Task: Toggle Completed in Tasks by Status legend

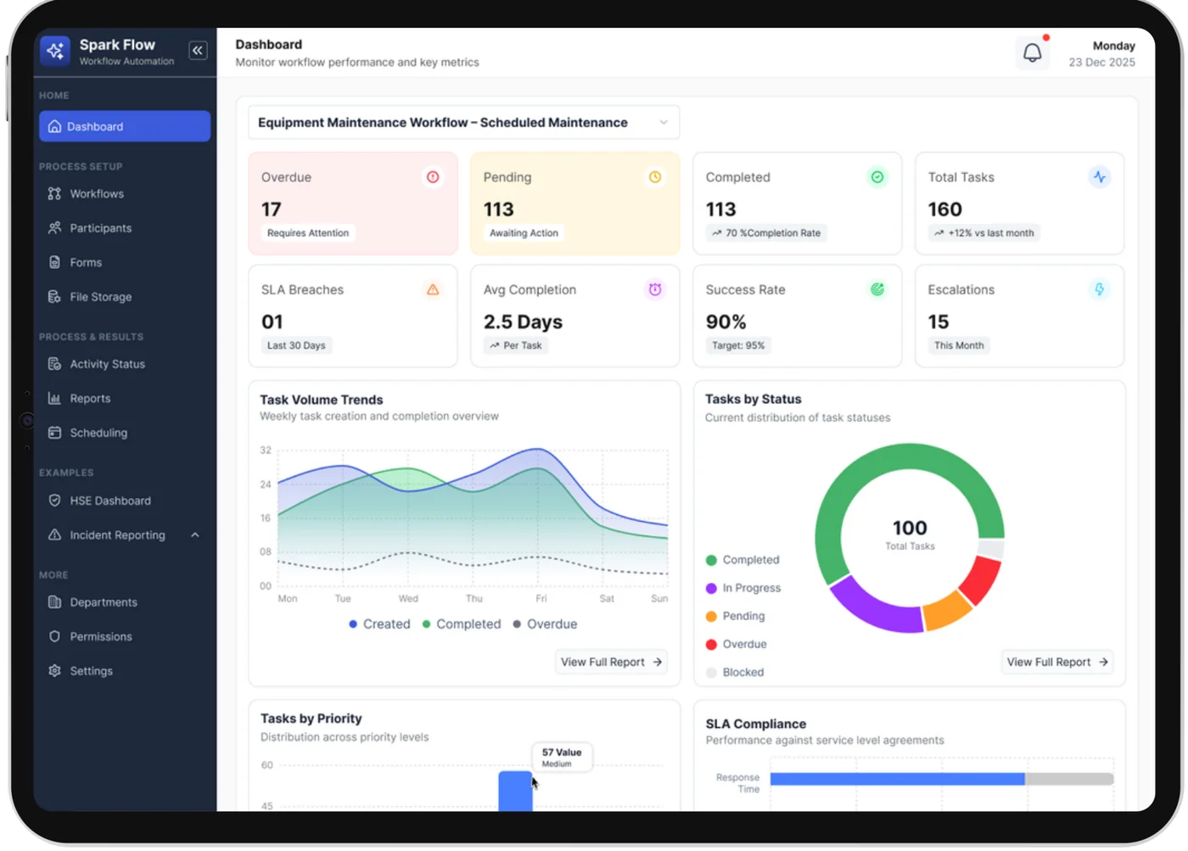Action: click(x=742, y=560)
